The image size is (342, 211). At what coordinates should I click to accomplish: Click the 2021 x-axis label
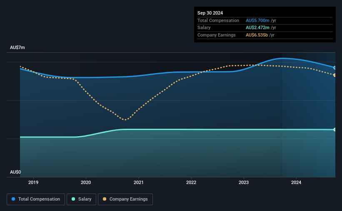click(x=138, y=182)
